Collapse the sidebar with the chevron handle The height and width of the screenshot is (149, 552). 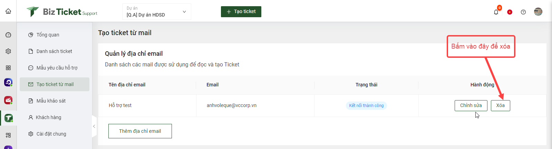coord(94,126)
